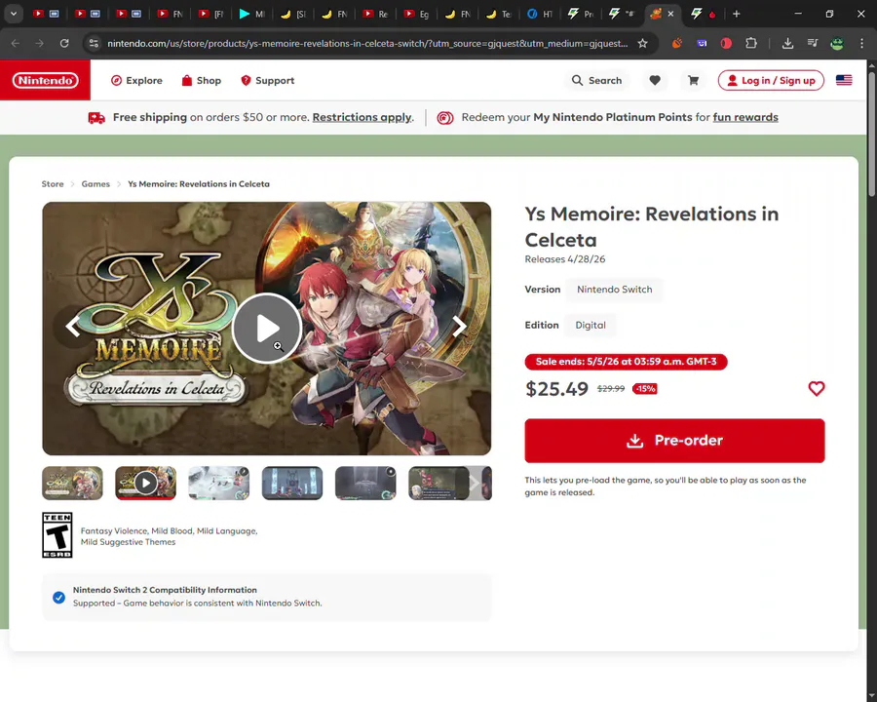Click the Pre-order button

[x=674, y=441]
